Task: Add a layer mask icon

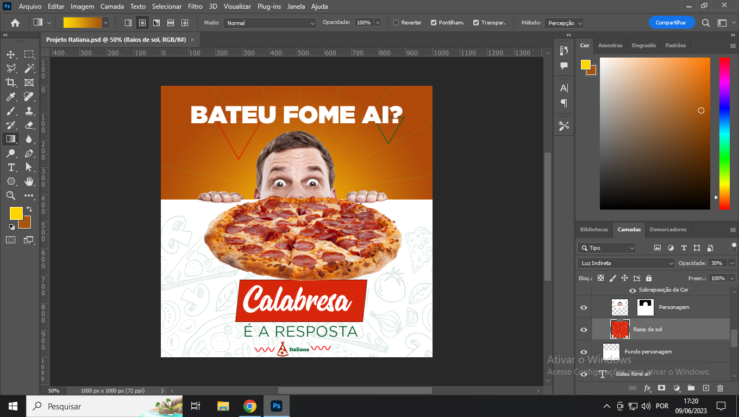Action: [662, 388]
